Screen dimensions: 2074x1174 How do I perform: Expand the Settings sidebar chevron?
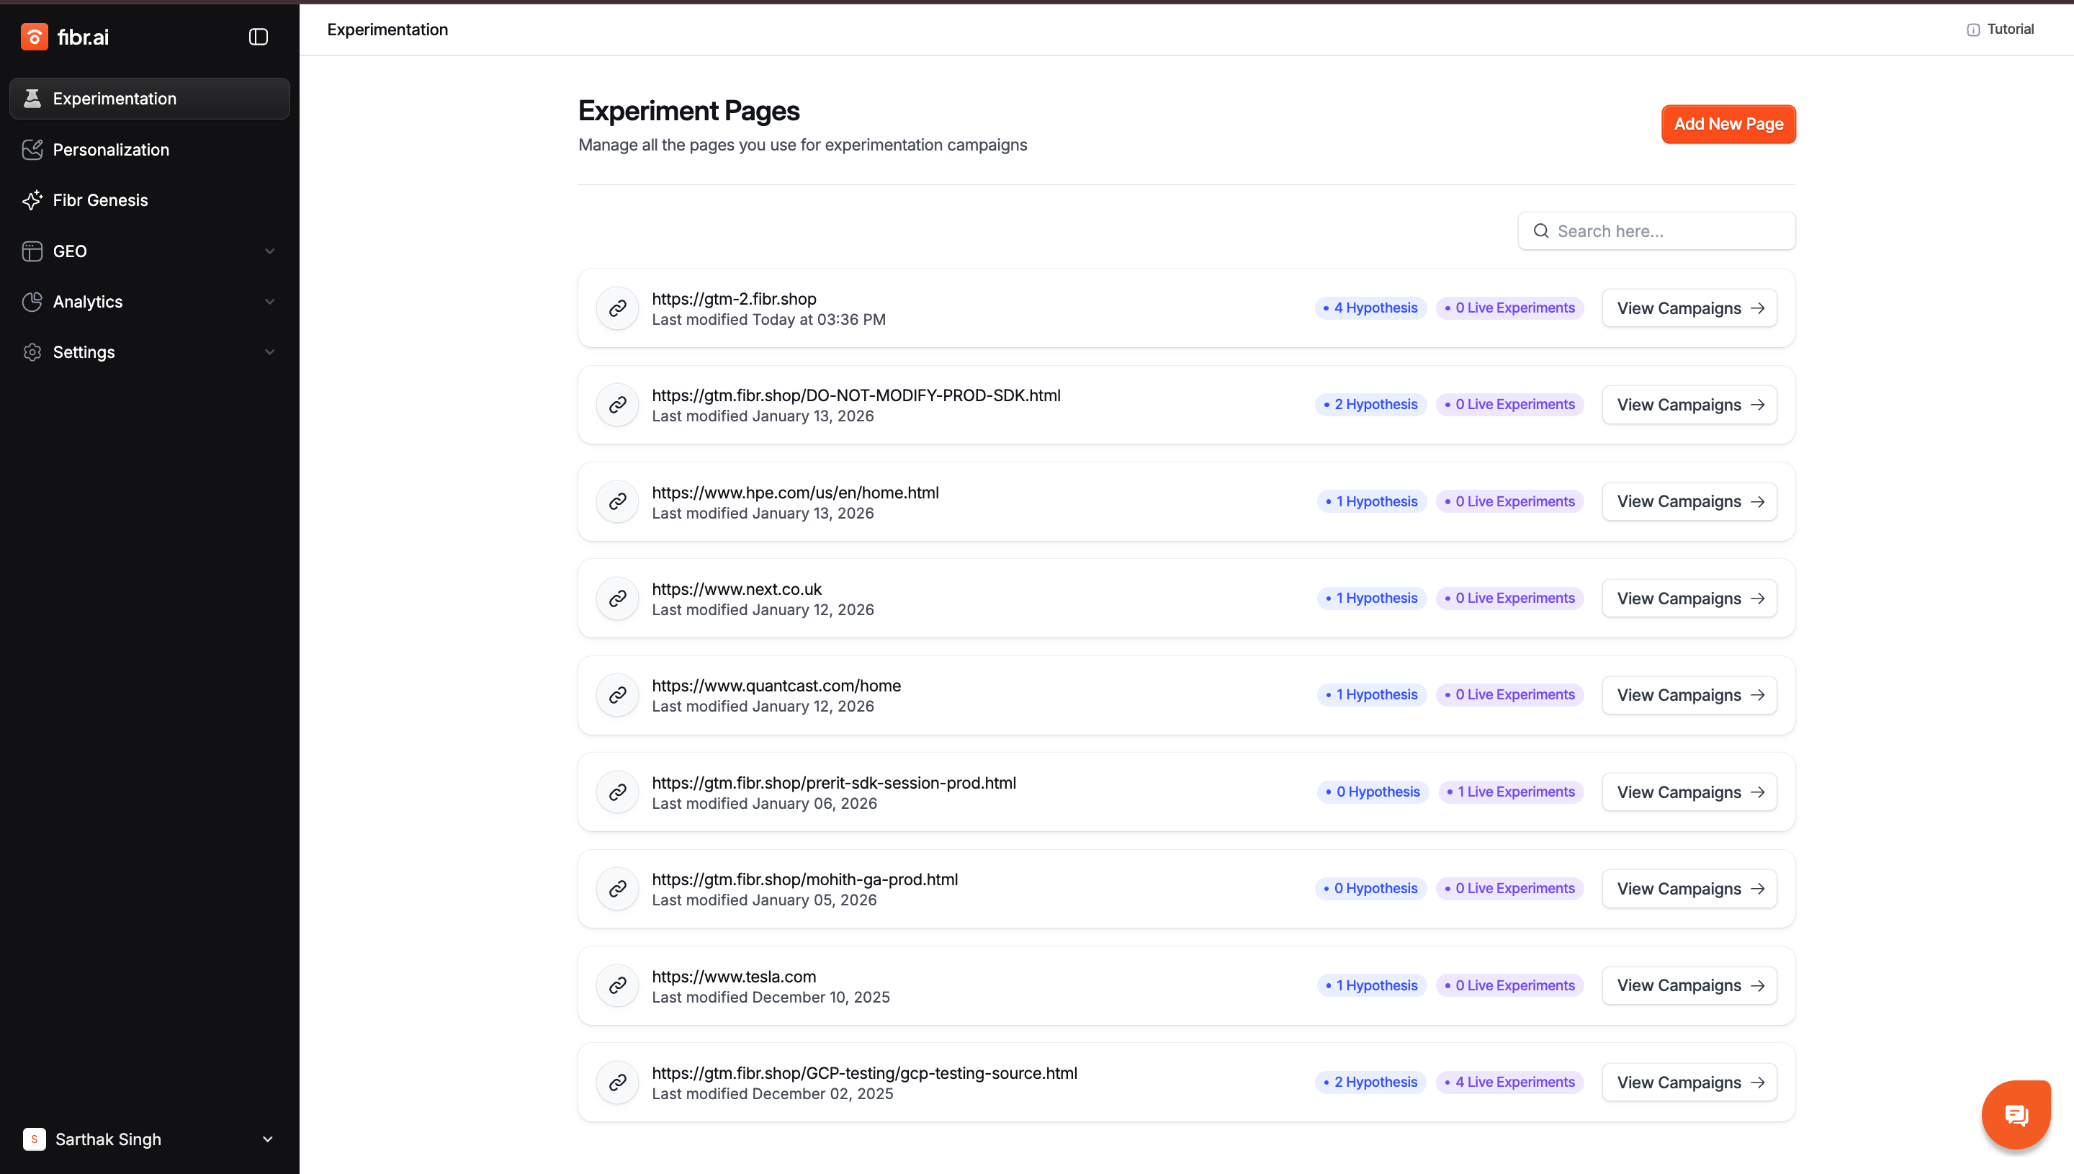click(x=269, y=352)
